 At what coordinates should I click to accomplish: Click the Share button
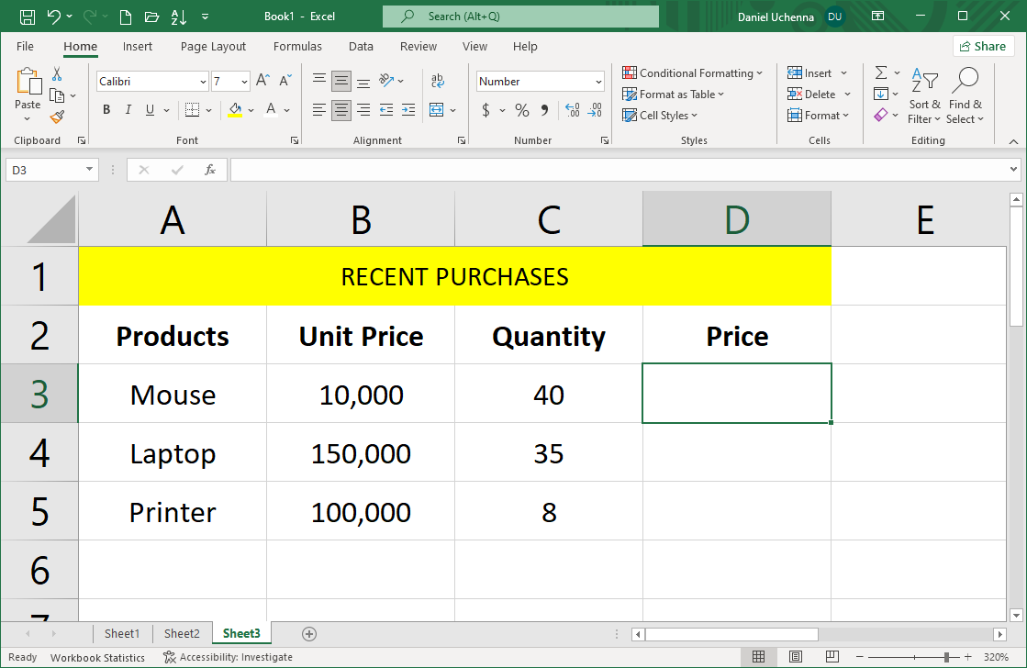pyautogui.click(x=983, y=45)
